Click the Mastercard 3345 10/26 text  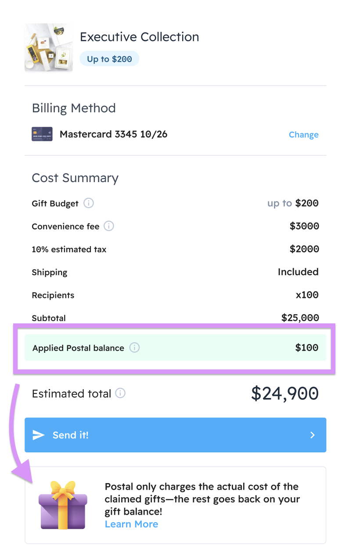pyautogui.click(x=113, y=134)
